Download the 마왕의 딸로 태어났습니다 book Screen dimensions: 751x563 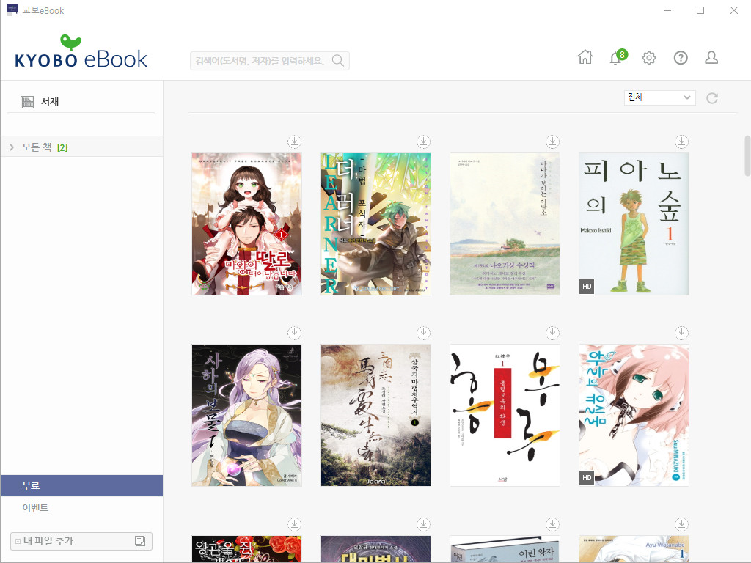295,141
